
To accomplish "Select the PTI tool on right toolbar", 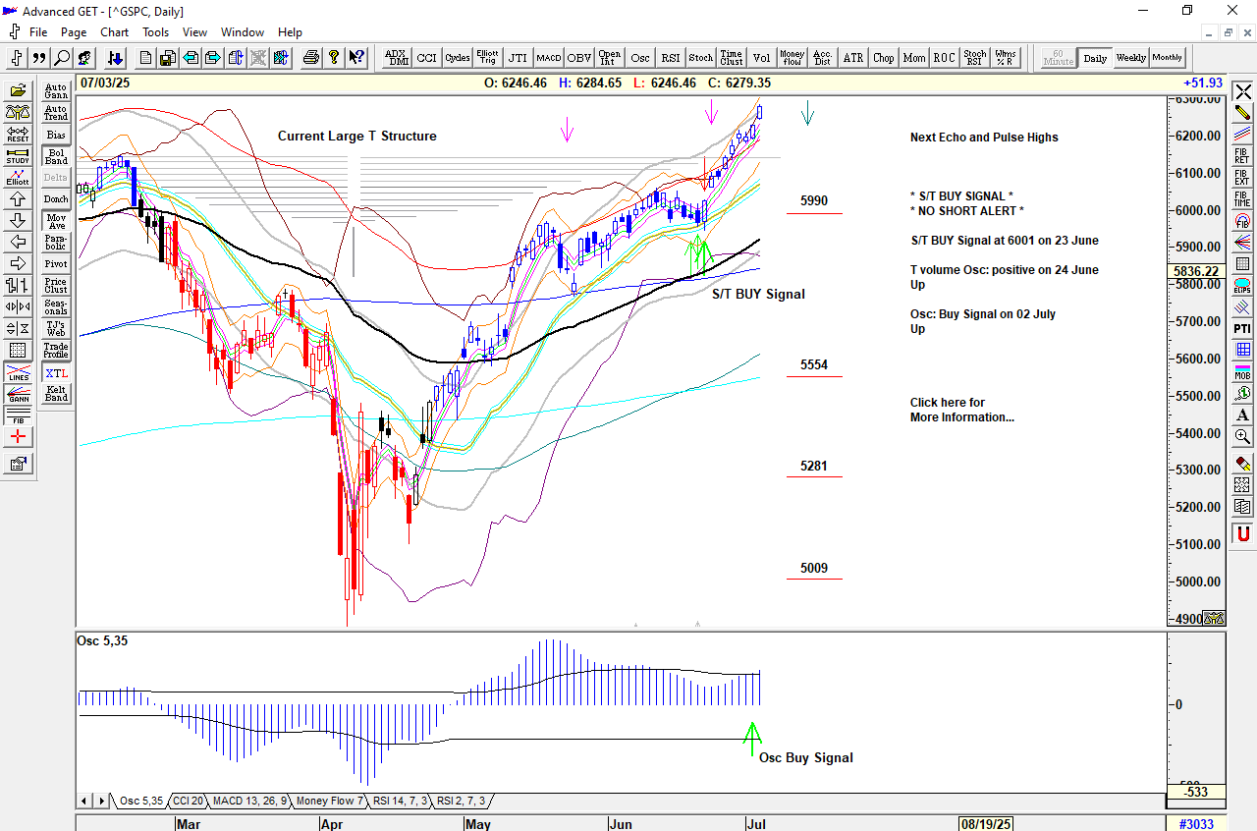I will (1242, 328).
